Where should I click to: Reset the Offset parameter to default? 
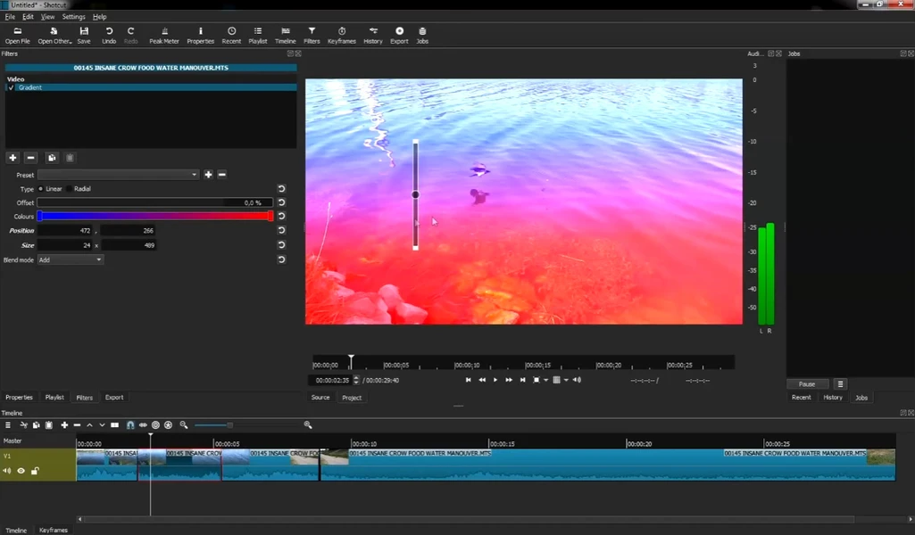point(281,202)
